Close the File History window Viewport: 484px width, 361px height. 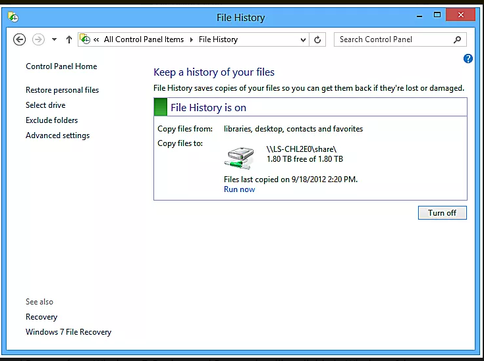[x=460, y=15]
